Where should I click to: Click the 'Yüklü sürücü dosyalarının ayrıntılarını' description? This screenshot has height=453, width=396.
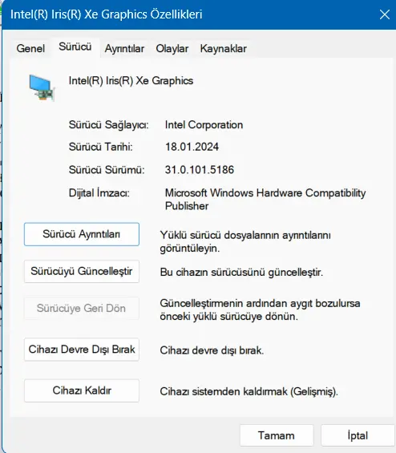[245, 241]
